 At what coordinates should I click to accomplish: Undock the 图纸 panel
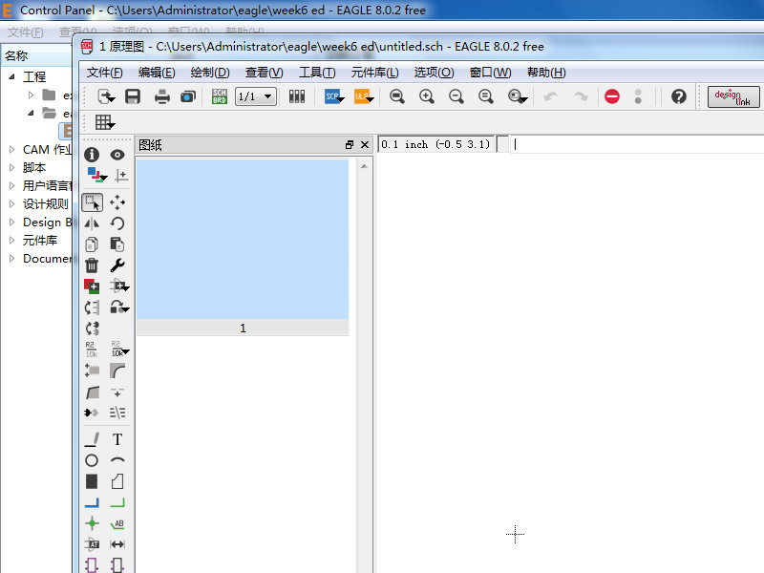[350, 145]
